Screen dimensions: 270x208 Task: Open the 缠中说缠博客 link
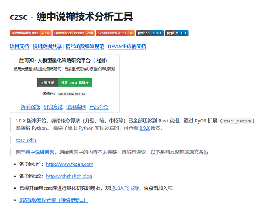[x=40, y=152]
